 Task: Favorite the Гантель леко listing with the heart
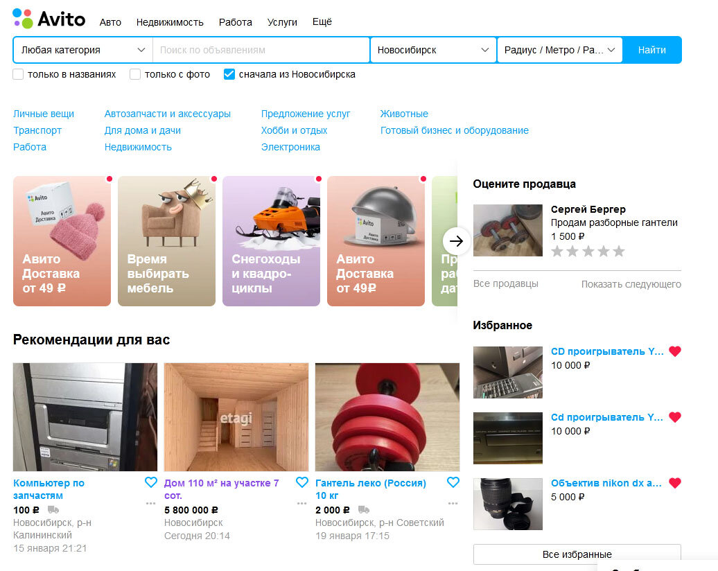click(453, 482)
